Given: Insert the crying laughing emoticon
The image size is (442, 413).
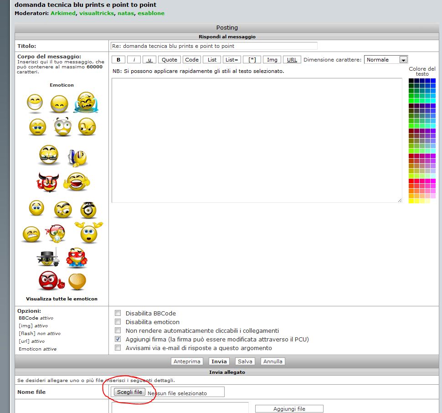Looking at the screenshot, I should click(87, 102).
